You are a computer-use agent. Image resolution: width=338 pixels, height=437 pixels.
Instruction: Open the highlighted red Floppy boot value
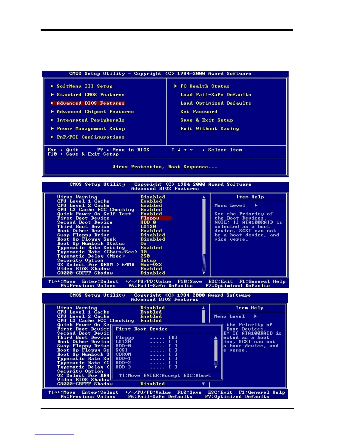(156, 218)
